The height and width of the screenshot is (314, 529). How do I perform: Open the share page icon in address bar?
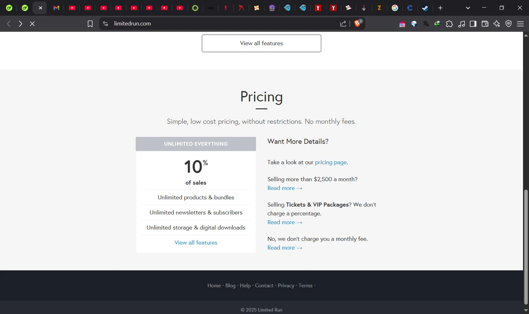(343, 24)
